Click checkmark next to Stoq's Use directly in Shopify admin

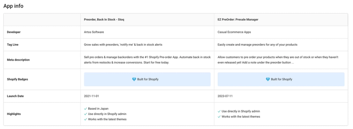[85, 114]
